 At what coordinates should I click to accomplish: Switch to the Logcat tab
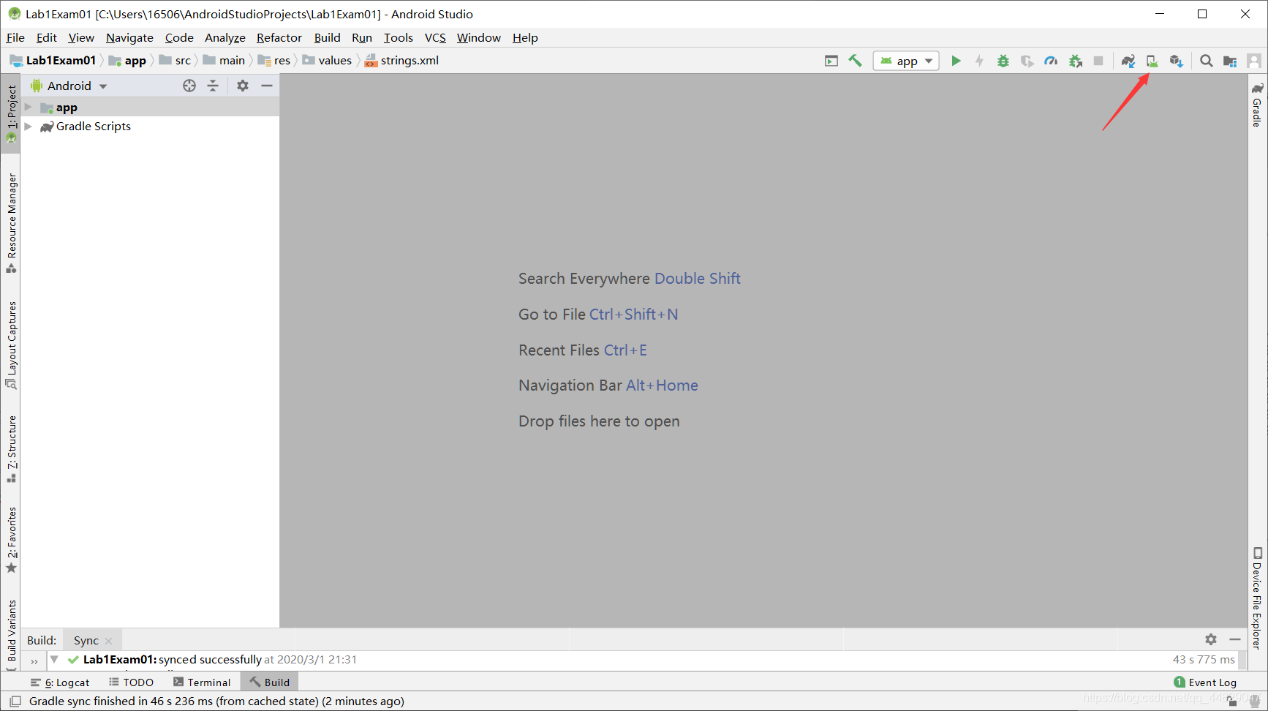tap(60, 682)
